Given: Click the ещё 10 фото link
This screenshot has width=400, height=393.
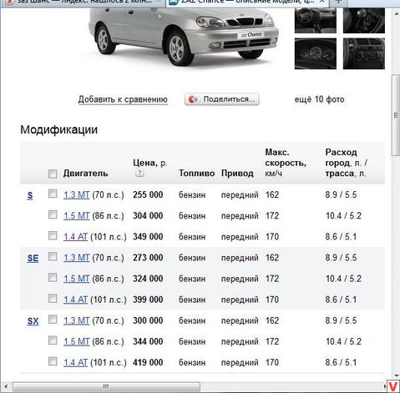Looking at the screenshot, I should coord(319,99).
